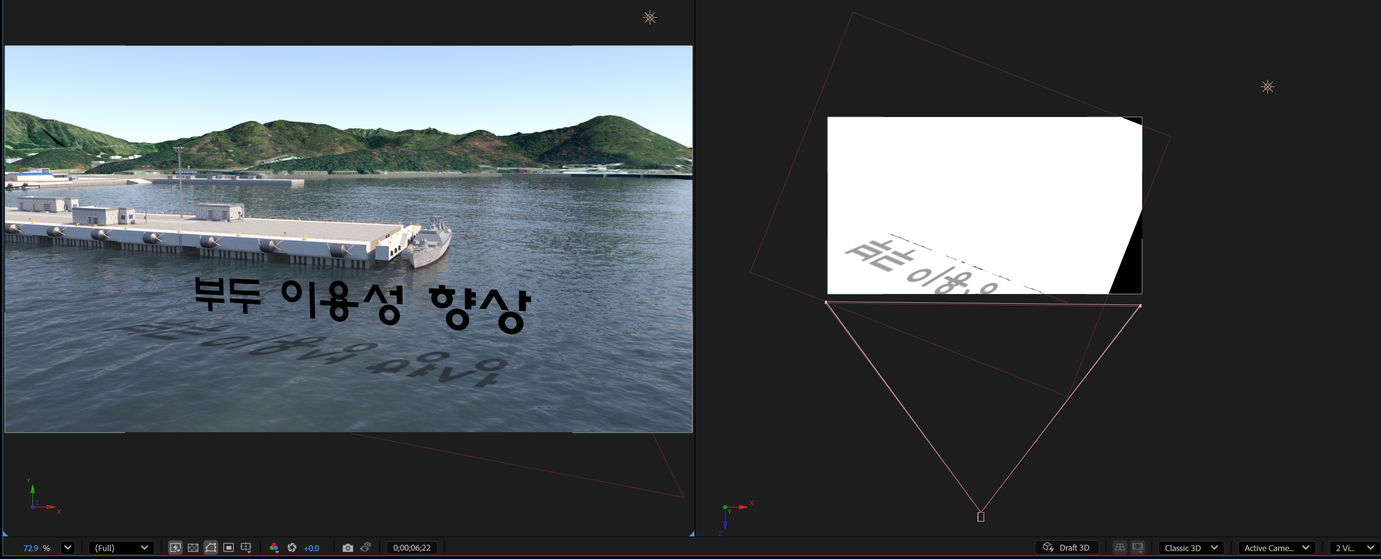Toggle mask and shape path visibility
Image resolution: width=1381 pixels, height=559 pixels.
[211, 548]
